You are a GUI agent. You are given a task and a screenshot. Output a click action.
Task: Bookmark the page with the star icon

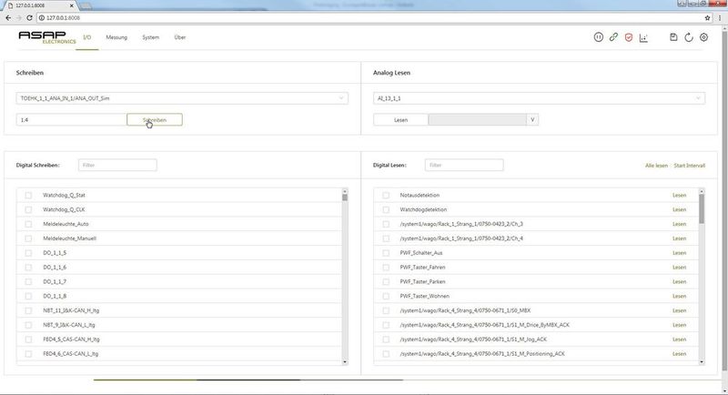(708, 17)
